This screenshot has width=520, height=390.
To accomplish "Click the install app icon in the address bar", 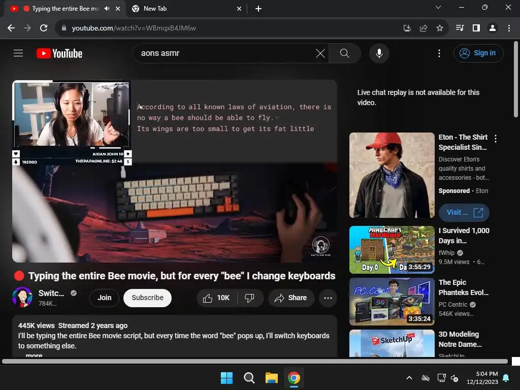I will tap(407, 28).
